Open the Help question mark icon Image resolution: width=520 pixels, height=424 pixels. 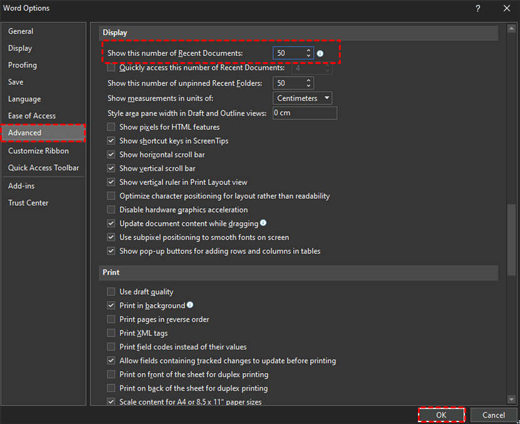pos(478,8)
